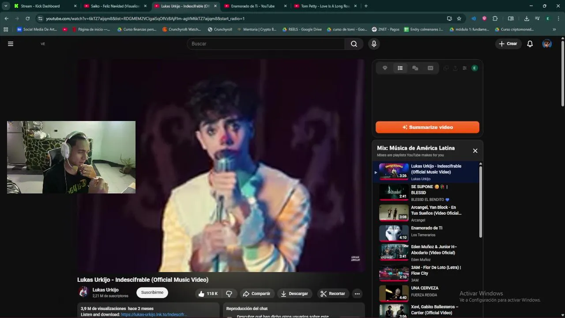565x318 pixels.
Task: Go back with browser back arrow
Action: tap(6, 19)
